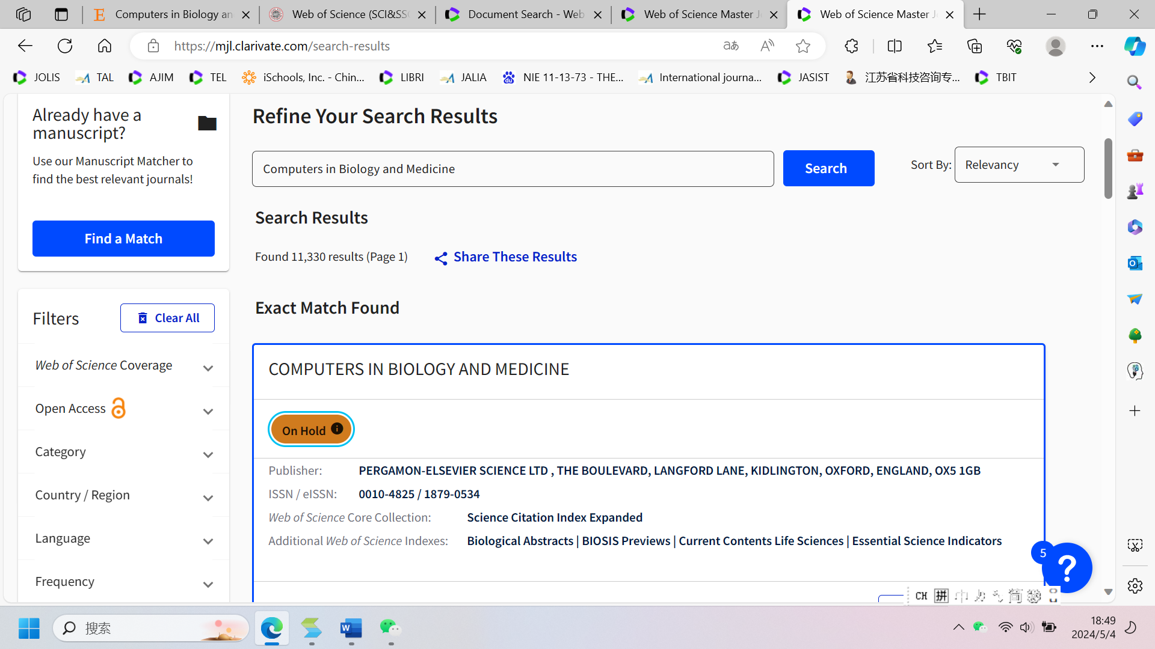This screenshot has height=649, width=1155.
Task: Click the blue Search button
Action: (x=828, y=168)
